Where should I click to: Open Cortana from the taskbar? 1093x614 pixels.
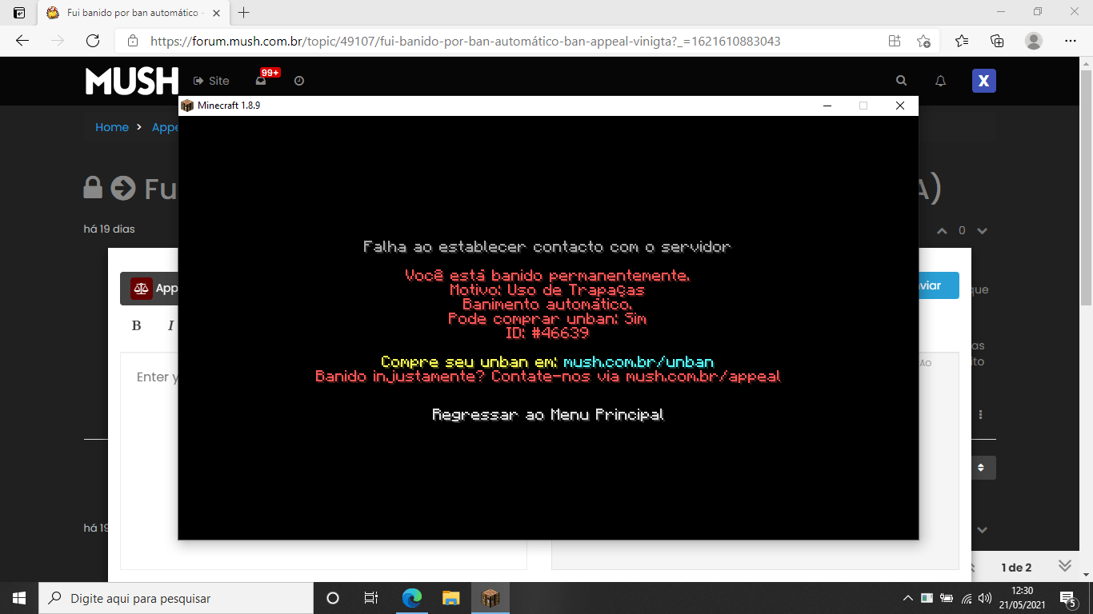pos(333,598)
